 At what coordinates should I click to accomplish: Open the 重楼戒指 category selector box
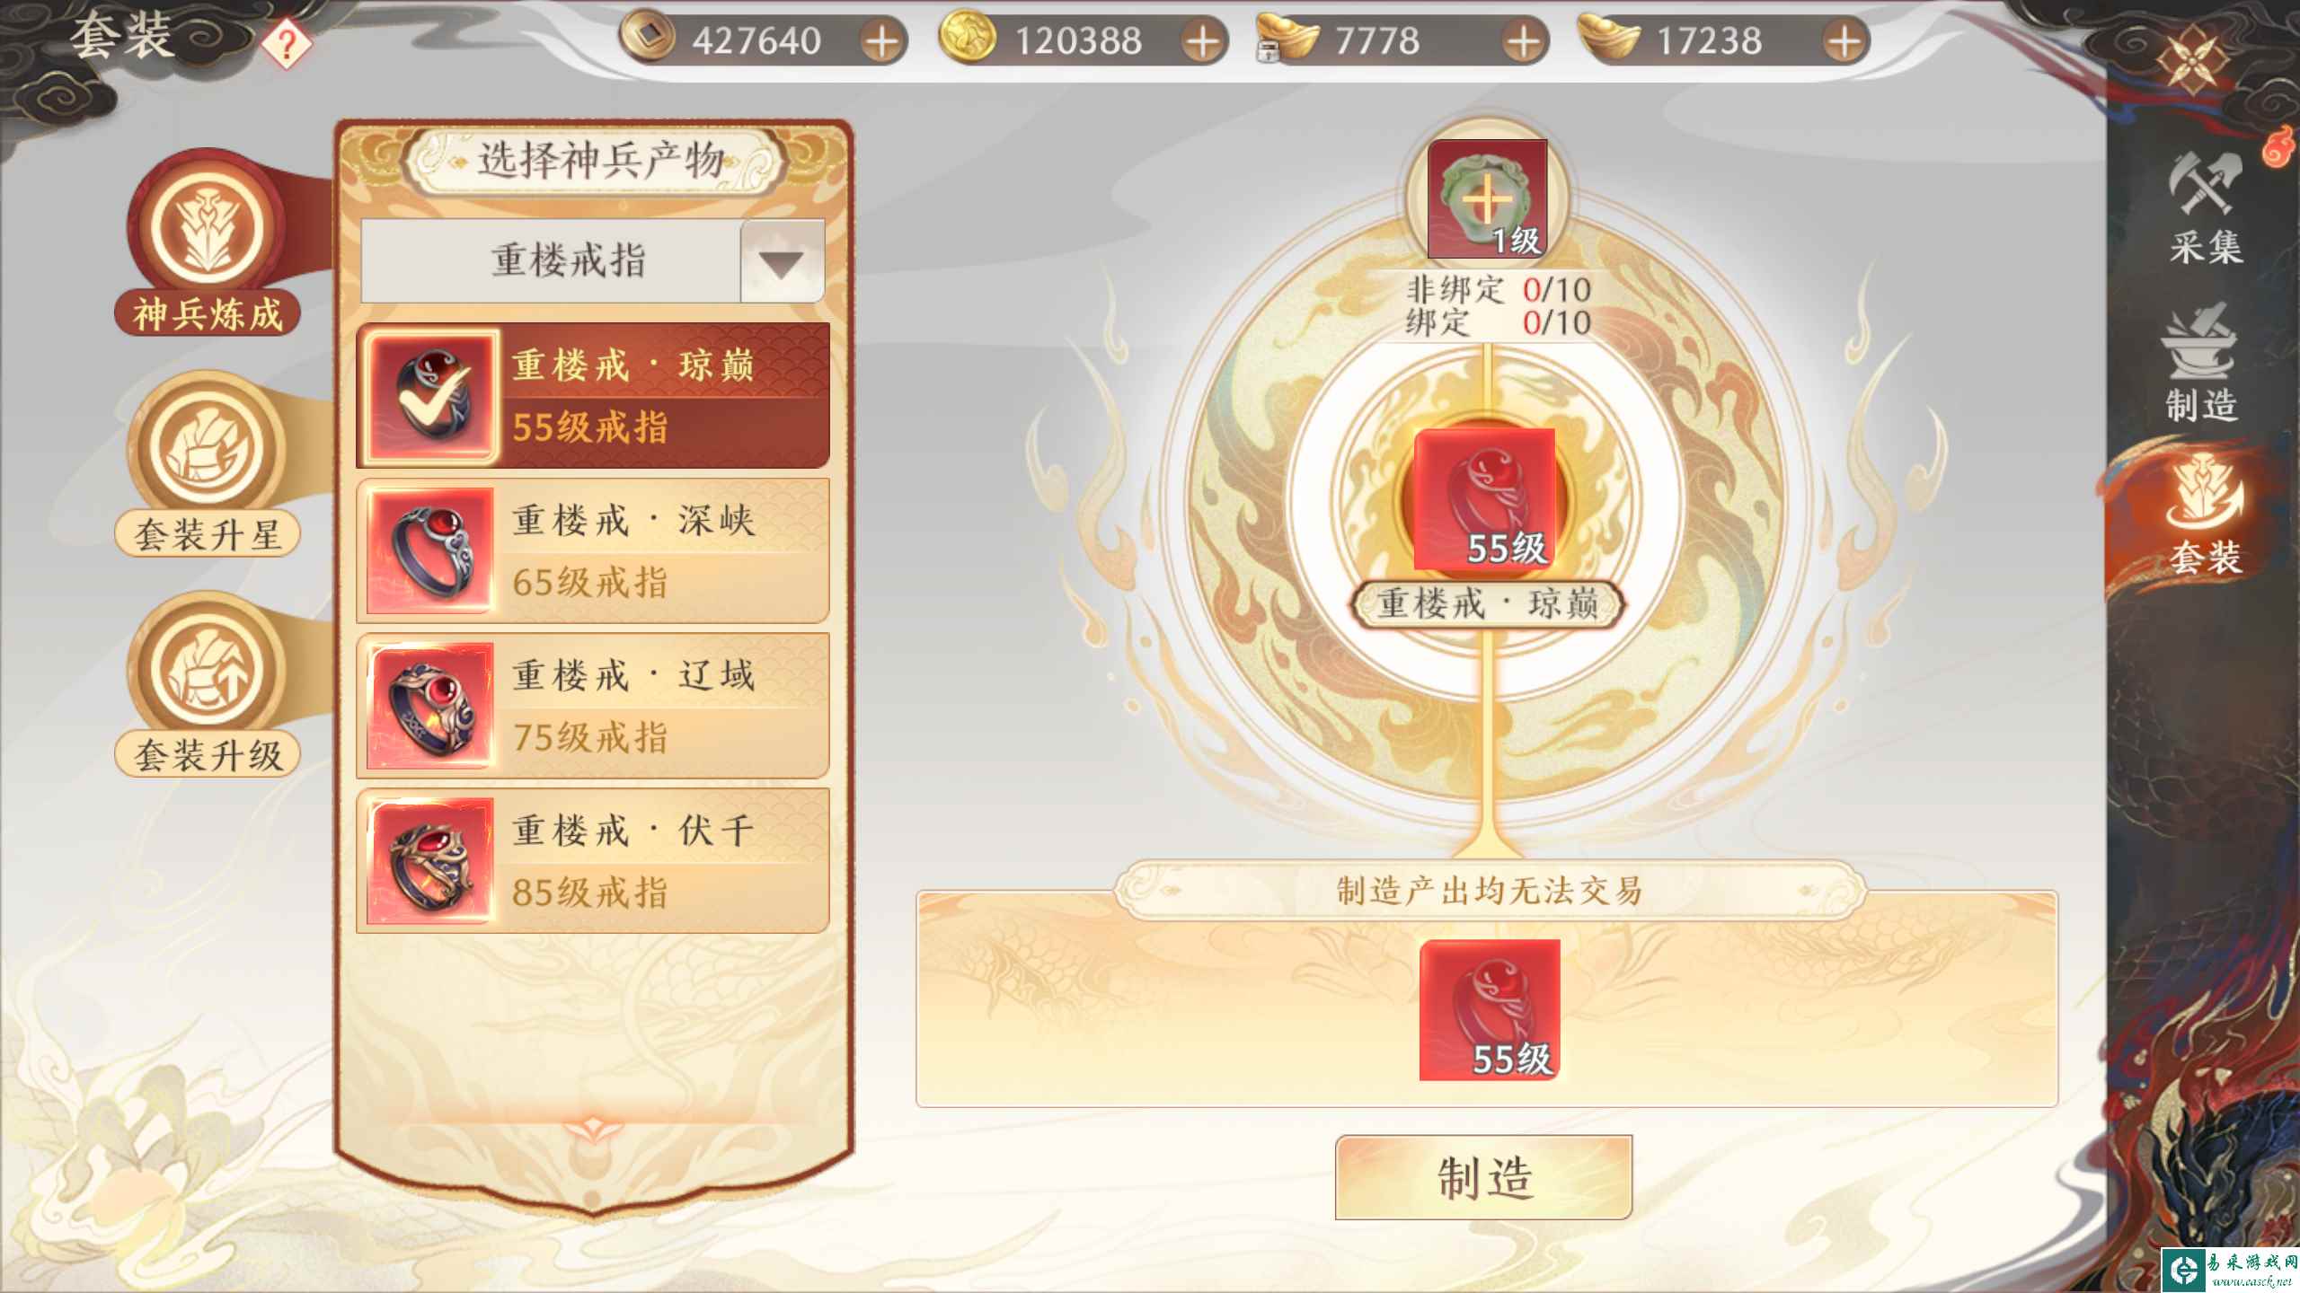pos(593,261)
